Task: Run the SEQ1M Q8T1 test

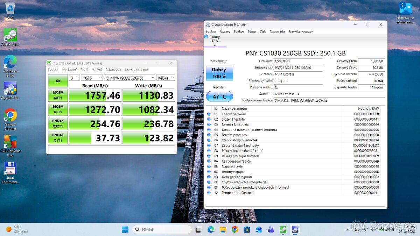Action: coord(58,95)
